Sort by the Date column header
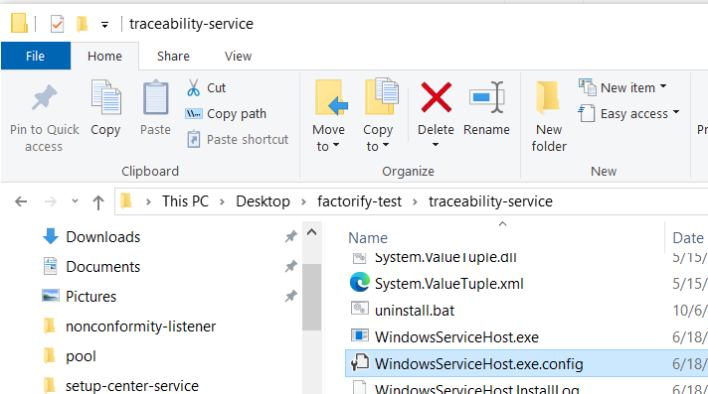The image size is (708, 394). point(688,237)
